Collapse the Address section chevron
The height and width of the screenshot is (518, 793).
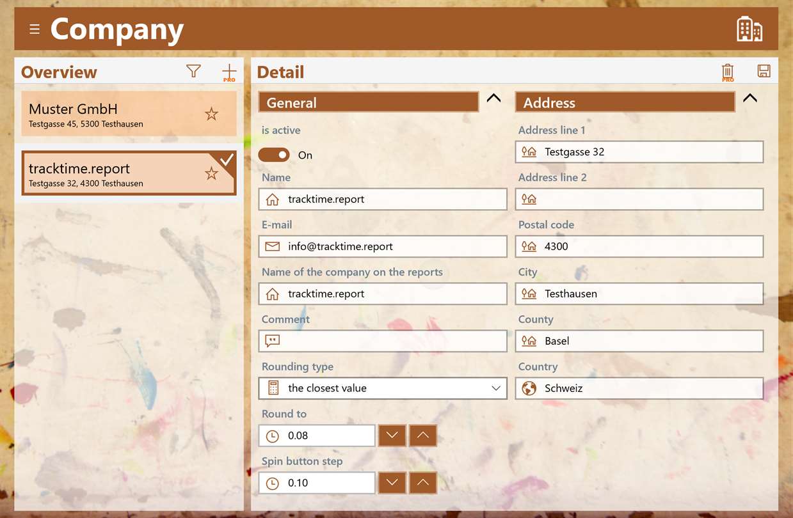(750, 98)
